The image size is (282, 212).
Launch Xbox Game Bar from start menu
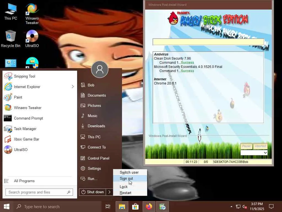(x=40, y=139)
